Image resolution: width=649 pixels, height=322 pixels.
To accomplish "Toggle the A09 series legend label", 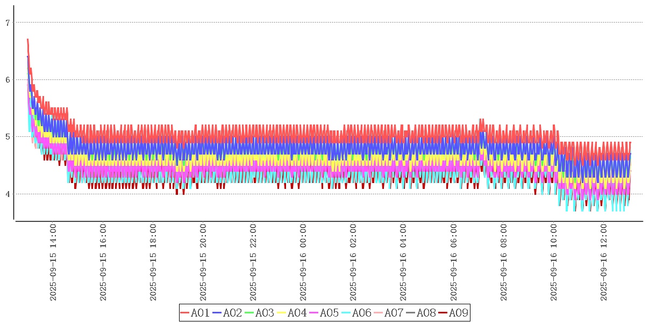I will pos(458,313).
